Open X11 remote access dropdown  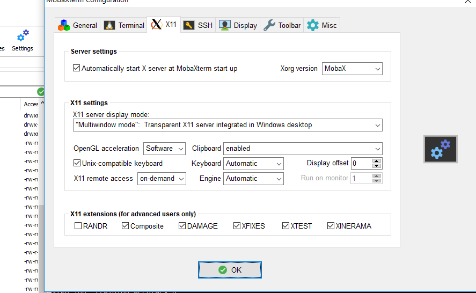[x=162, y=179]
